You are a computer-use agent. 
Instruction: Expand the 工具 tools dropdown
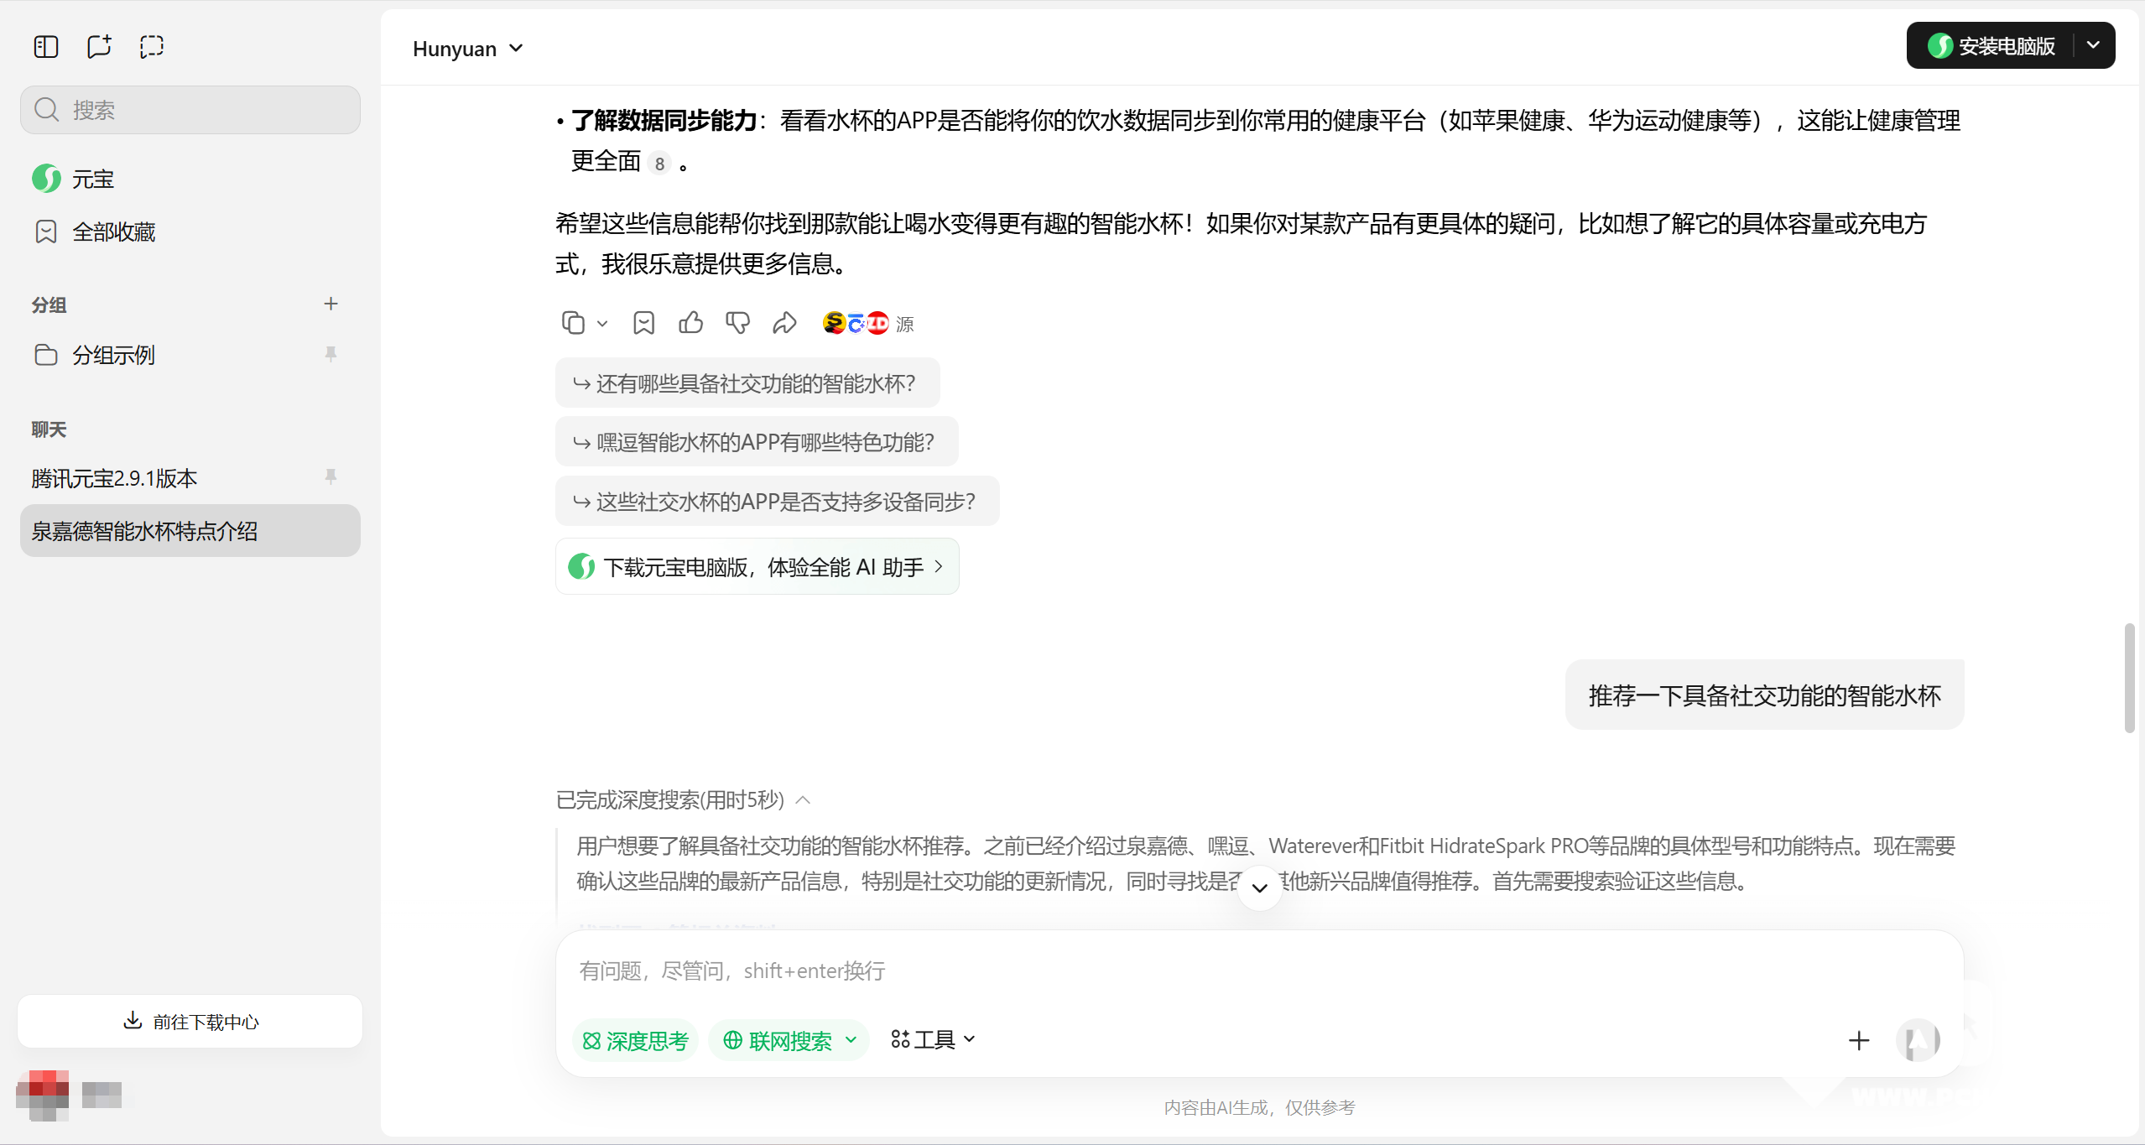click(x=933, y=1040)
